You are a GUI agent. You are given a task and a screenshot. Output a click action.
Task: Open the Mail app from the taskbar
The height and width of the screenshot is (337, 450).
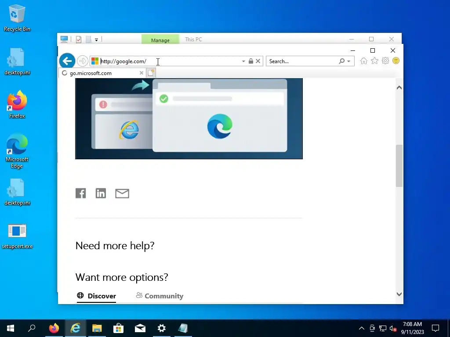click(140, 328)
